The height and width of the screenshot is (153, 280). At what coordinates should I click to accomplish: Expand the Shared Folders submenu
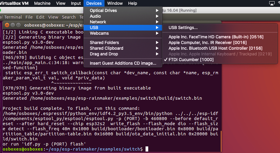point(123,43)
